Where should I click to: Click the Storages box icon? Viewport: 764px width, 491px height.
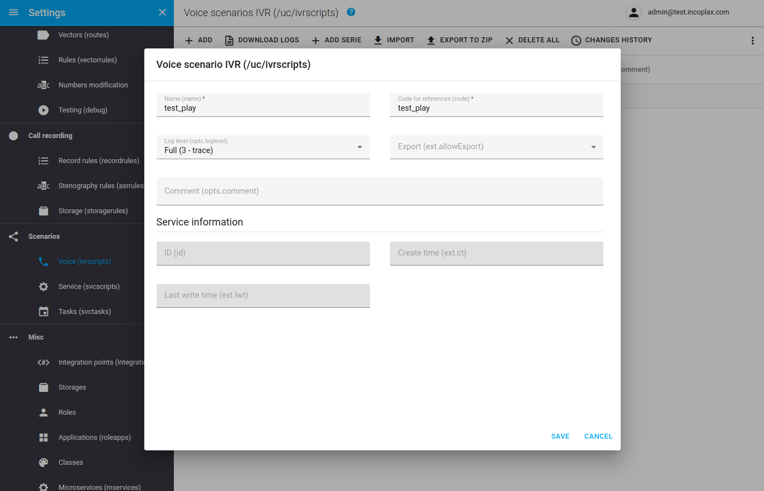[43, 387]
